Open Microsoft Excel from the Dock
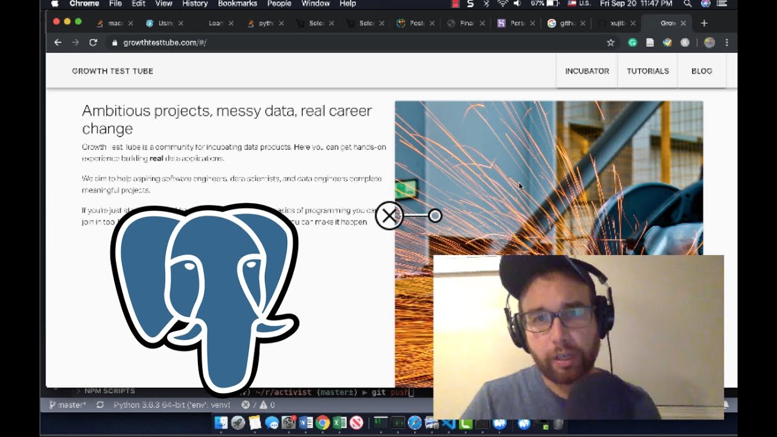This screenshot has width=777, height=437. 339,423
